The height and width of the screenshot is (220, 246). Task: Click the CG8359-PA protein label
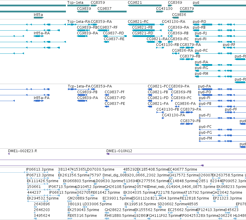click(101, 86)
